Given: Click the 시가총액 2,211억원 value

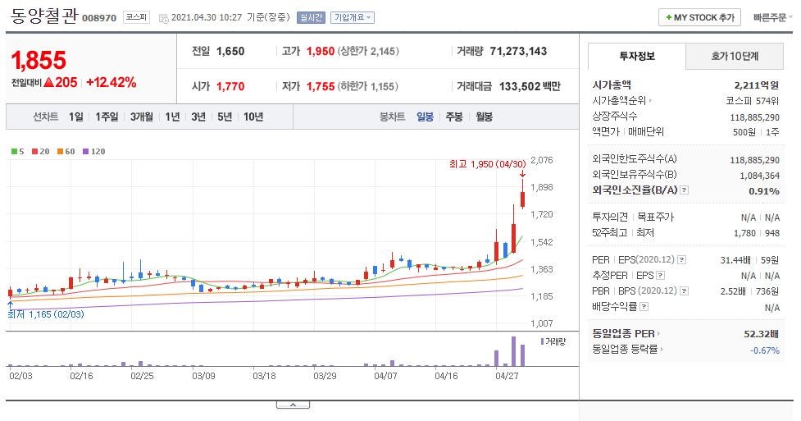Looking at the screenshot, I should (x=757, y=85).
